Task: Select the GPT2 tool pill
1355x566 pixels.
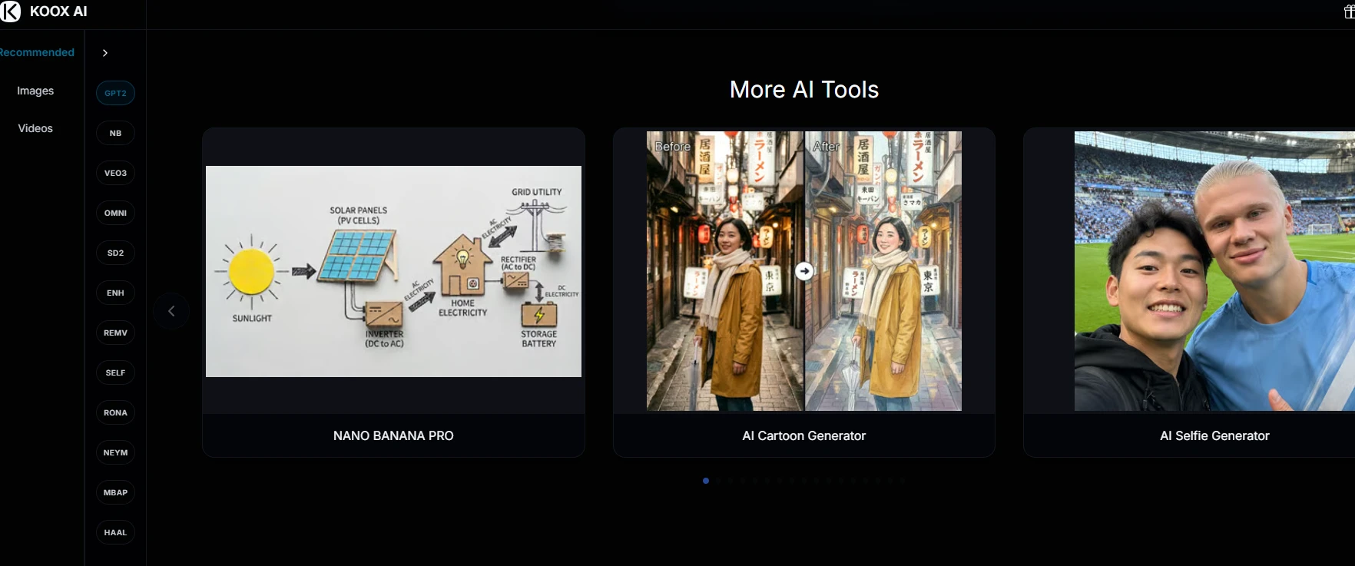Action: (115, 93)
